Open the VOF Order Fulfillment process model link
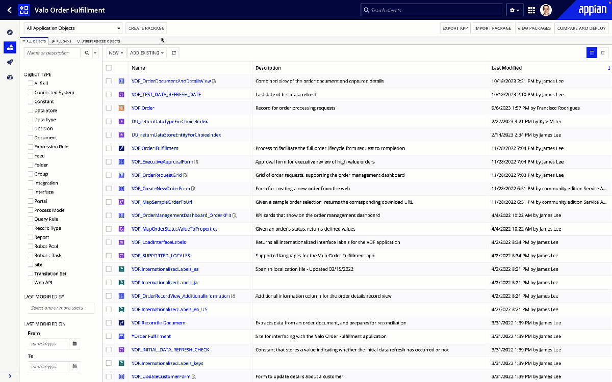 point(155,148)
